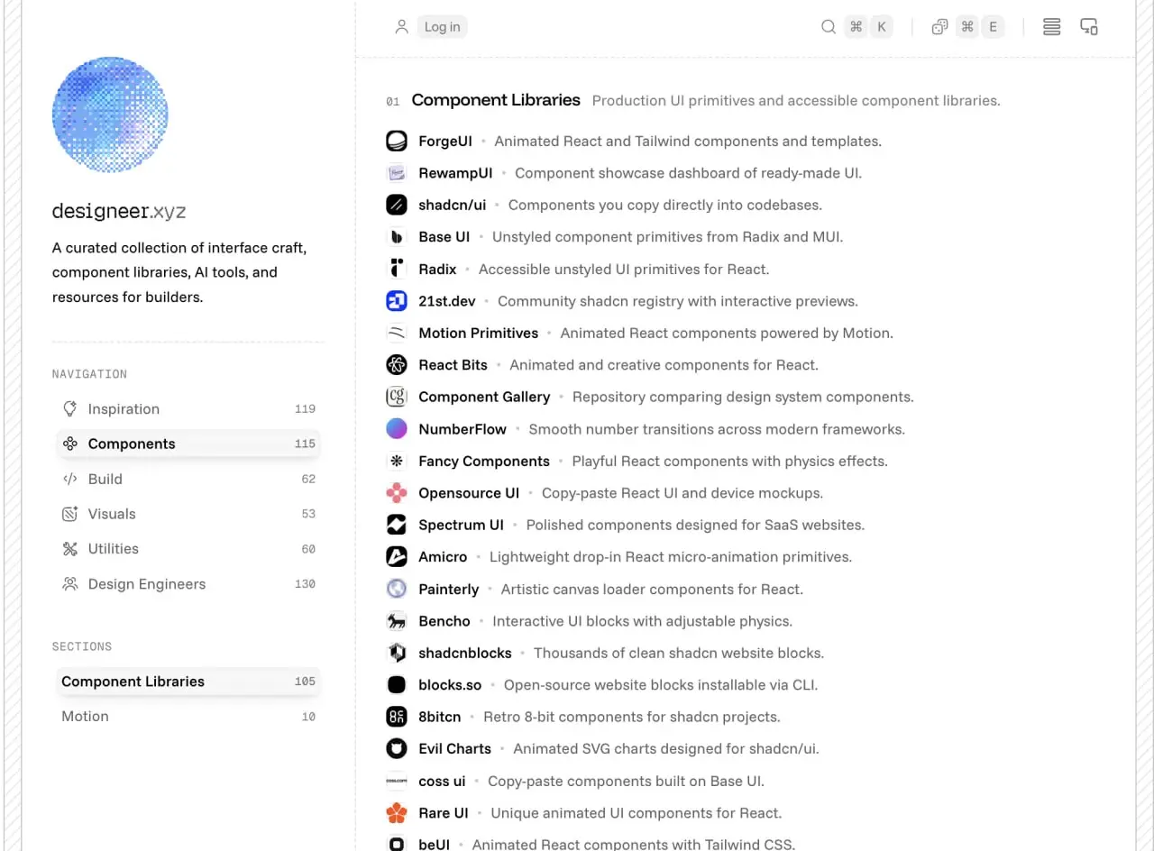Click the Fancy Components logo icon

click(x=397, y=461)
